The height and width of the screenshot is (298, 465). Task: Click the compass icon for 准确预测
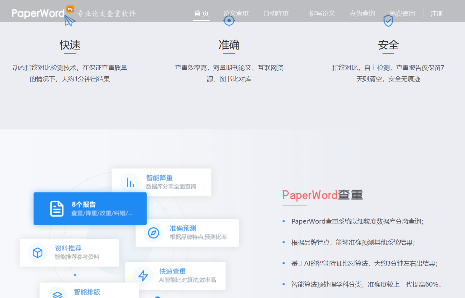tap(154, 233)
